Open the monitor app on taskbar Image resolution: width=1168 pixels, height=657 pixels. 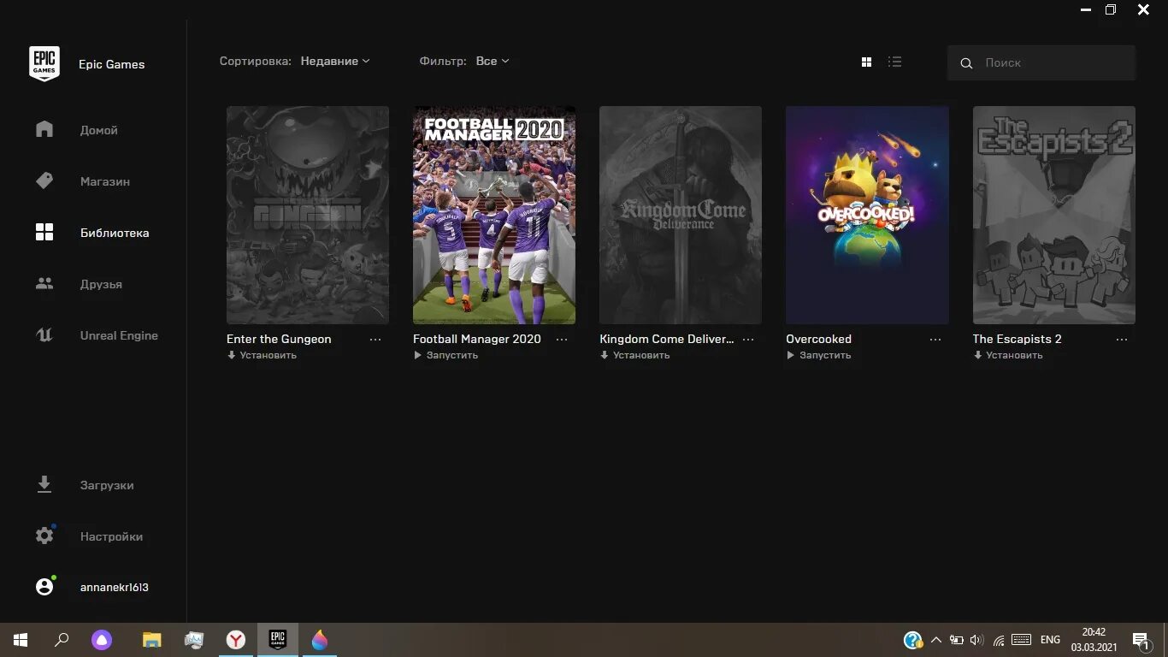194,640
